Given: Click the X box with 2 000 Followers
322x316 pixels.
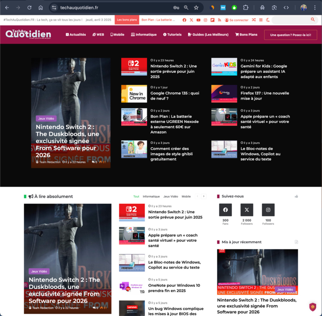Looking at the screenshot, I should coord(247,210).
